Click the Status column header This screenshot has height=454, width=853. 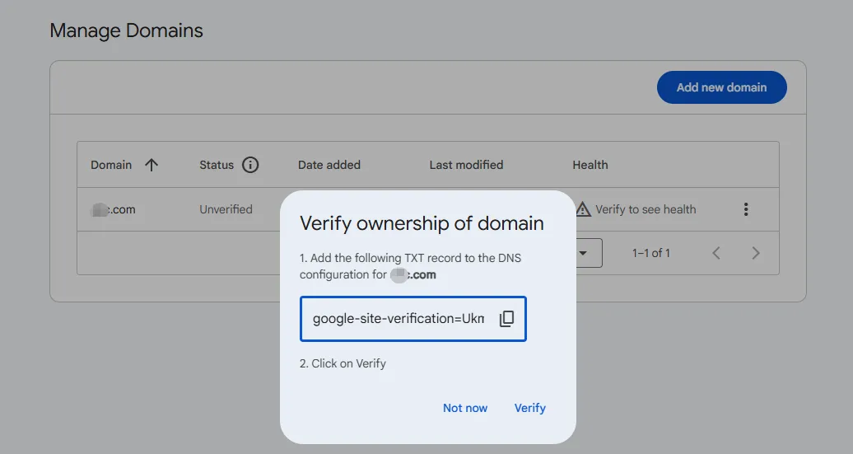217,165
